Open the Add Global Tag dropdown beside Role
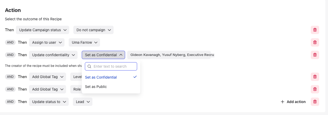 [x=48, y=89]
